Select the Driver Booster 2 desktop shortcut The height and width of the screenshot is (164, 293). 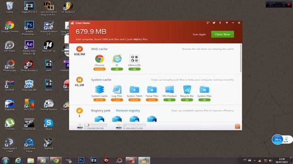point(29,66)
